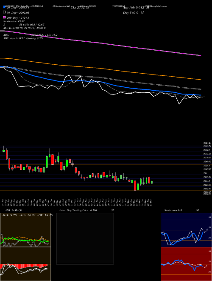The image size is (212, 281).
Task: Click the MACD histogram panel with red bars
Action: tap(25, 264)
